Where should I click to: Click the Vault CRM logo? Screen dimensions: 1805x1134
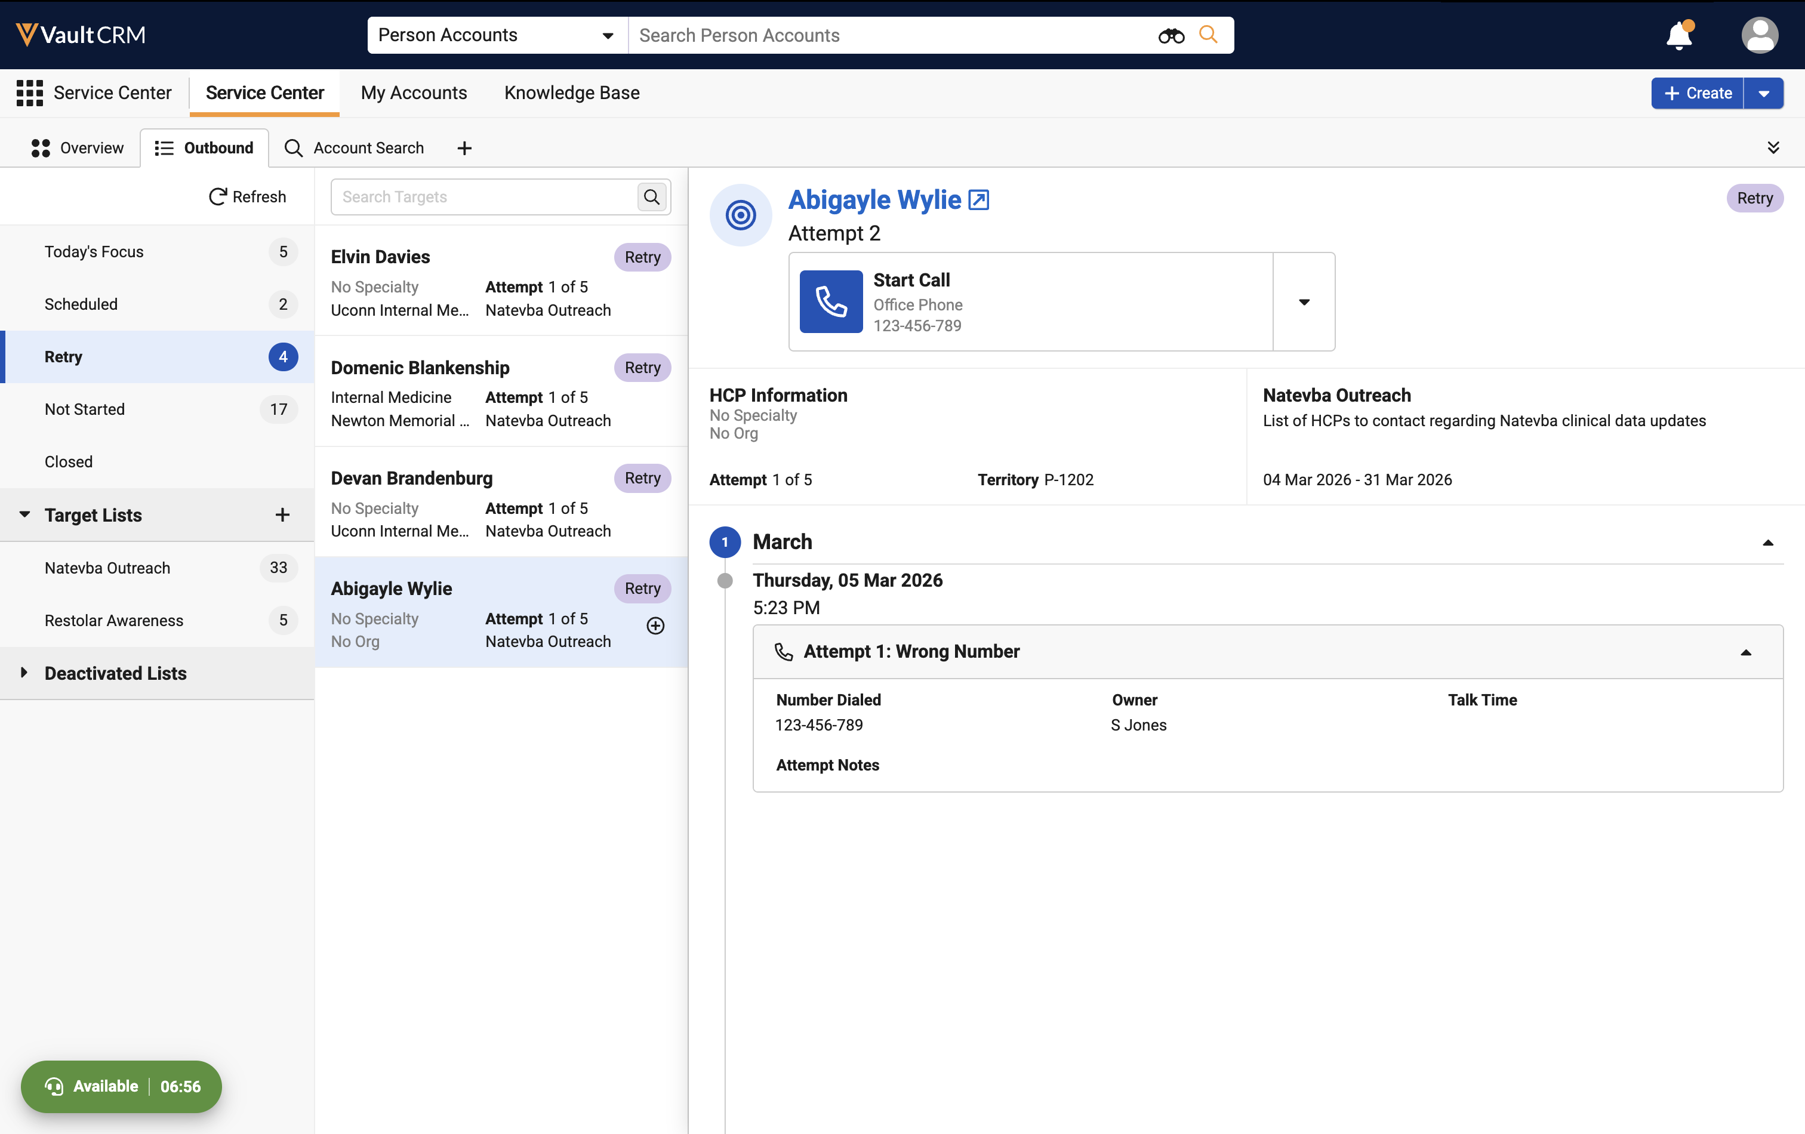pyautogui.click(x=80, y=35)
